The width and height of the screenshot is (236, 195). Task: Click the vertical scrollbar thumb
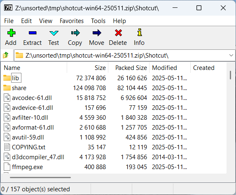(x=230, y=75)
